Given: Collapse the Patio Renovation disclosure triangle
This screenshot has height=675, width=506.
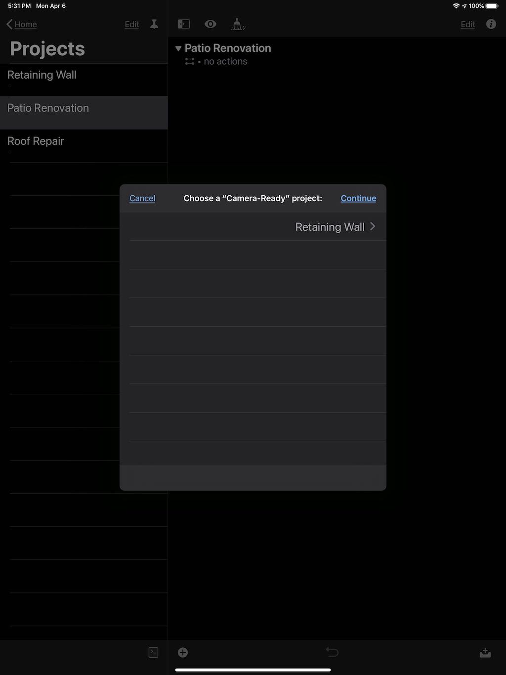Looking at the screenshot, I should (x=178, y=48).
